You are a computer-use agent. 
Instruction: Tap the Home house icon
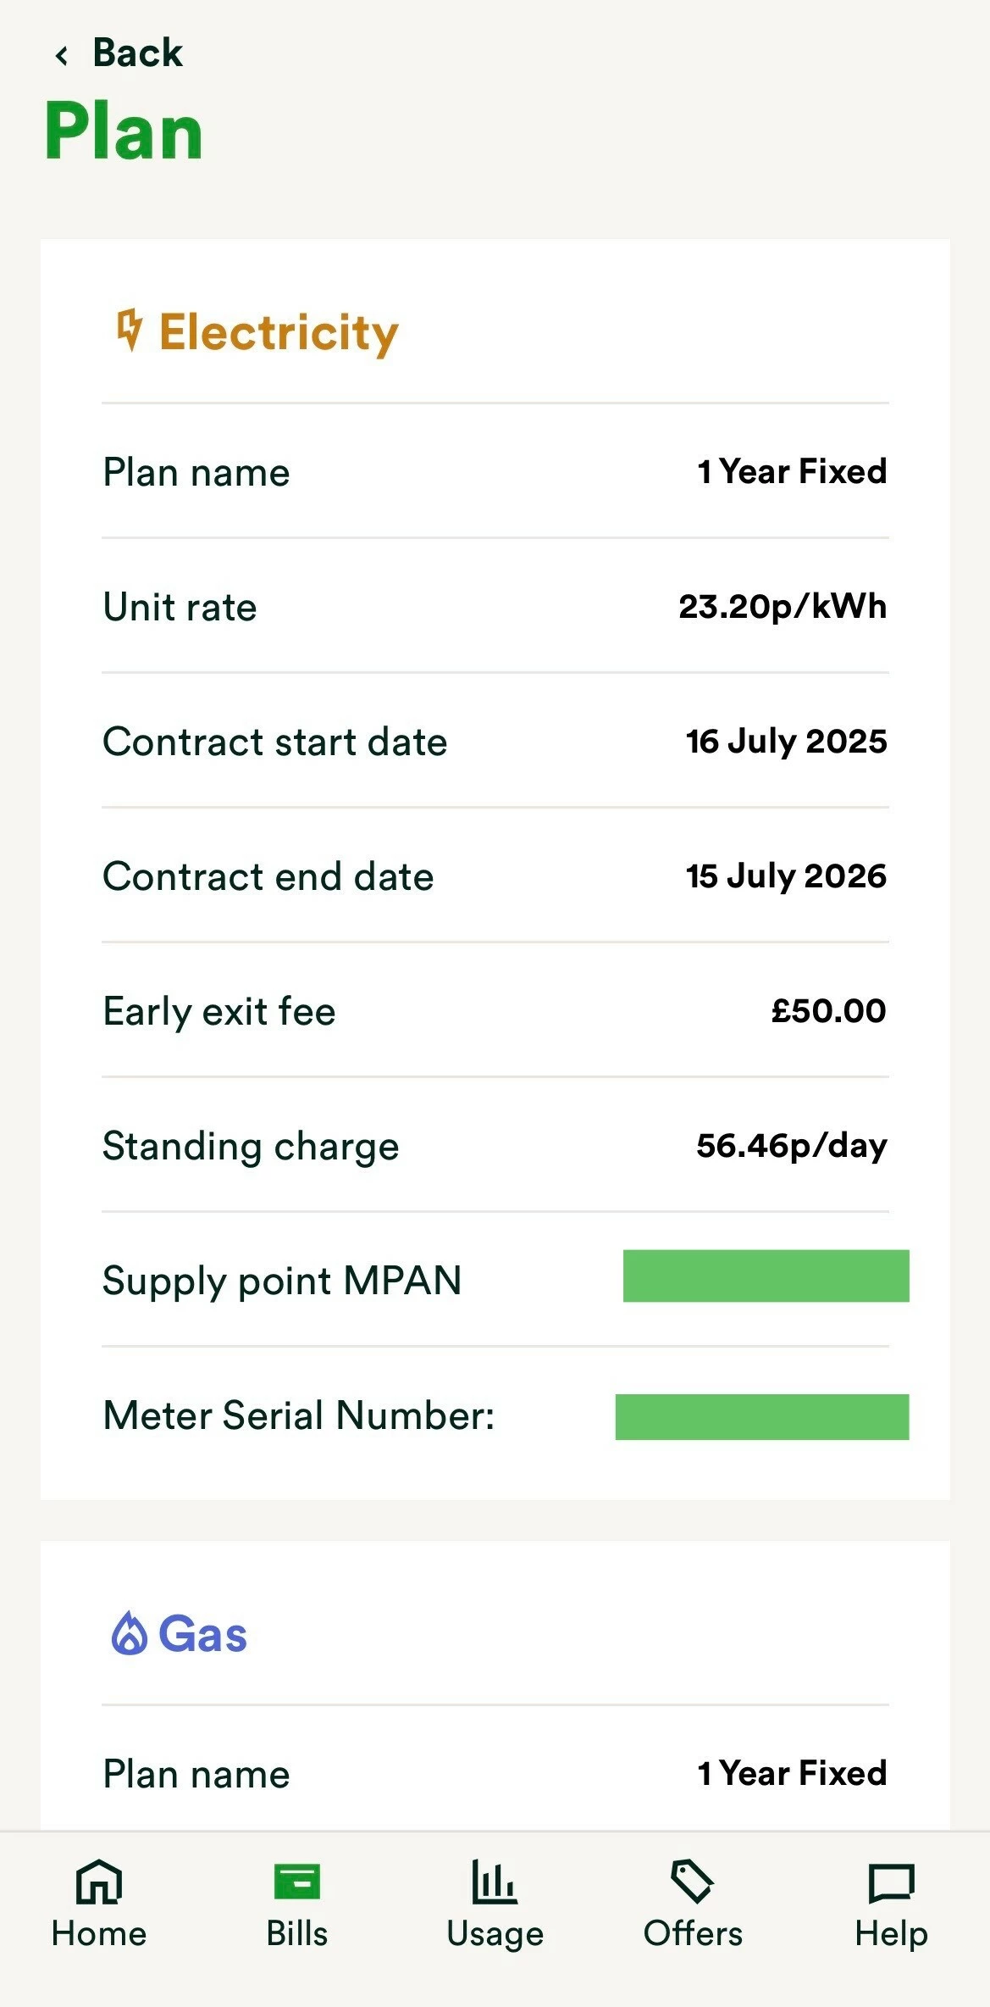point(99,1882)
